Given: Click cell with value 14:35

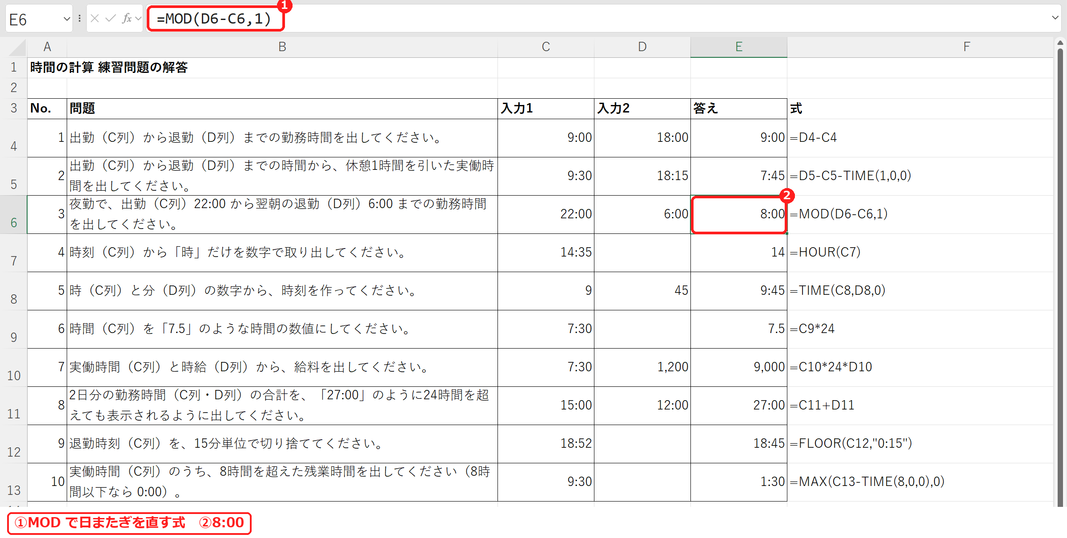Looking at the screenshot, I should (546, 253).
